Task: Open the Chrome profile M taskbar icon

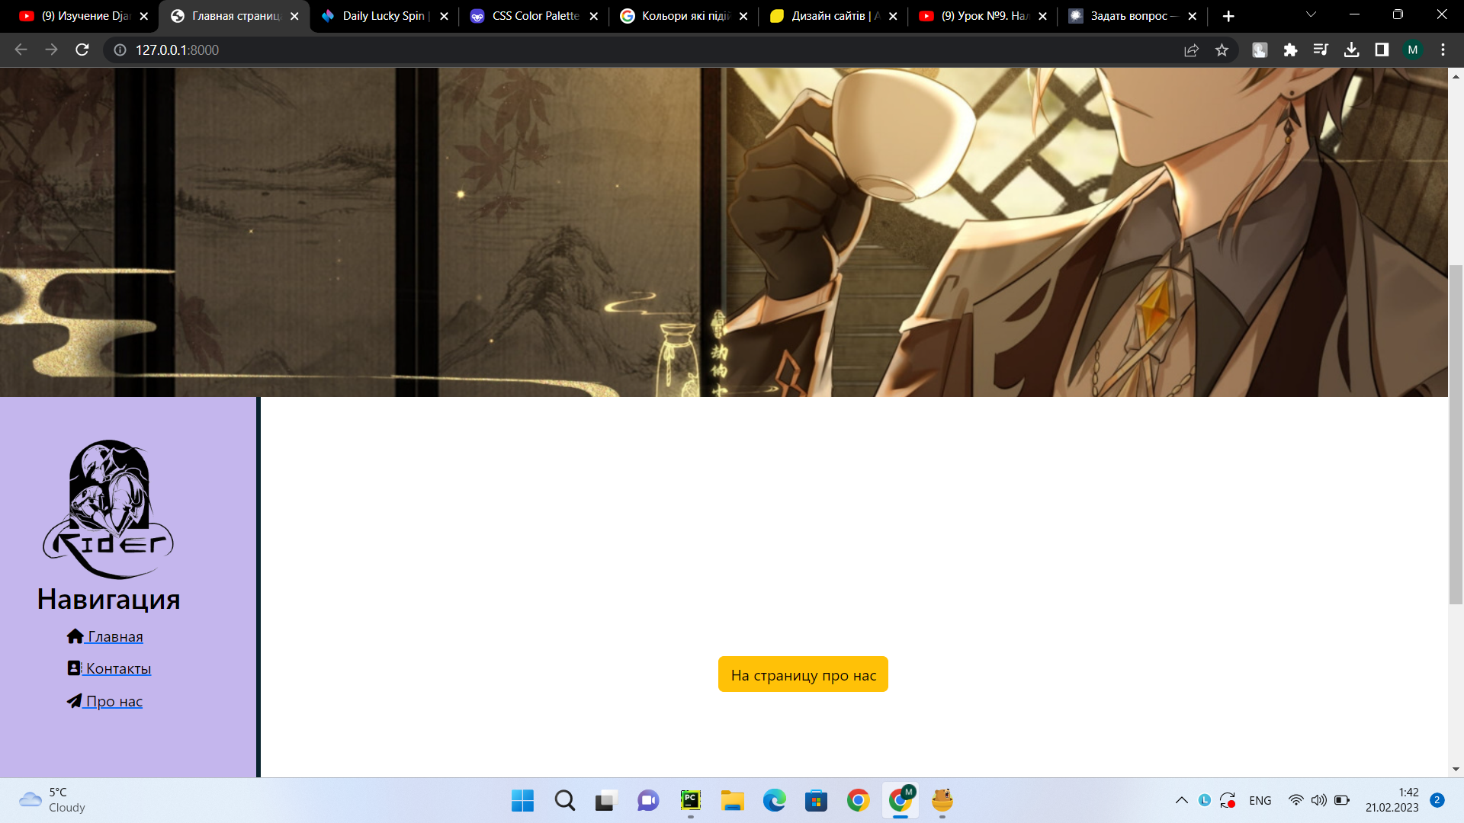Action: [x=901, y=800]
